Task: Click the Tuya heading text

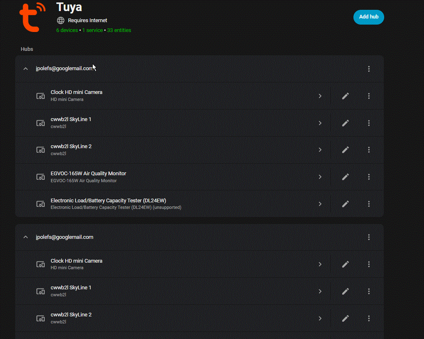Action: (x=69, y=7)
